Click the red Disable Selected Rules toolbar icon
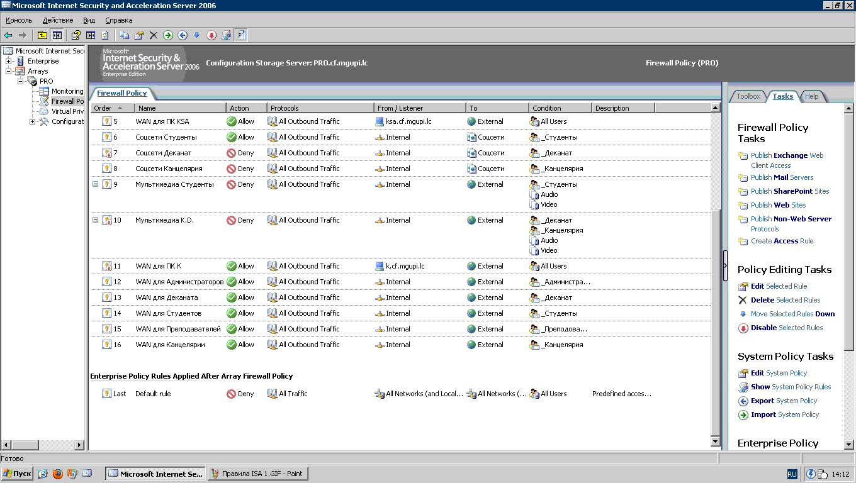The height and width of the screenshot is (483, 856). coord(211,35)
